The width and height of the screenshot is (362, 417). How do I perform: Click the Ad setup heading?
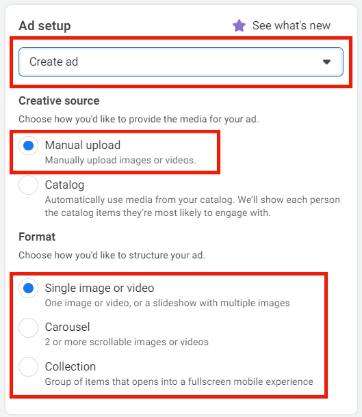44,26
